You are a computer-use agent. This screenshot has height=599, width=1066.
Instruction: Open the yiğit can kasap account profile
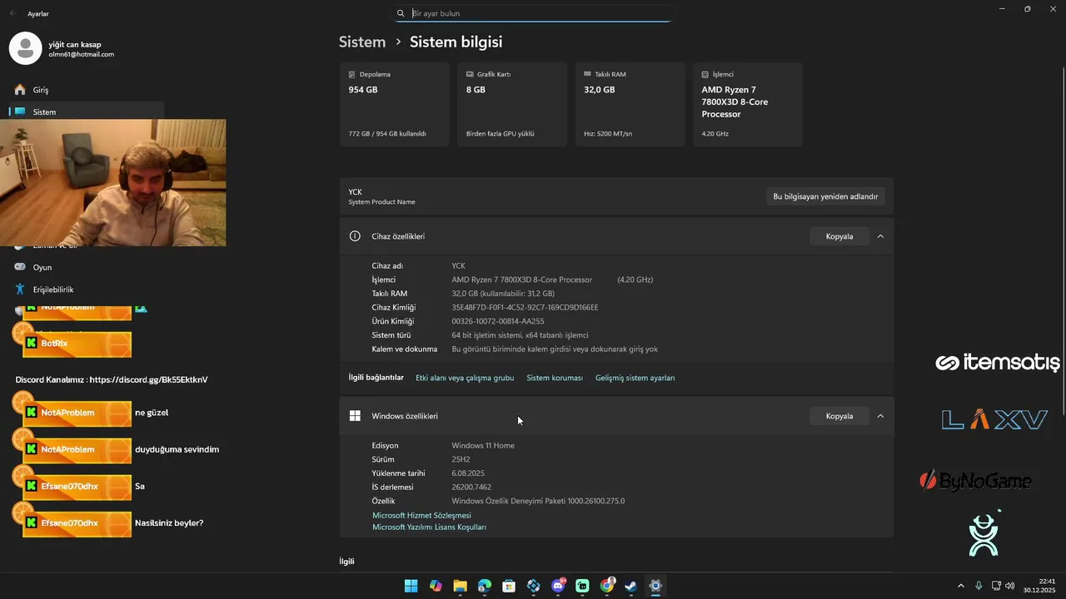[x=62, y=49]
